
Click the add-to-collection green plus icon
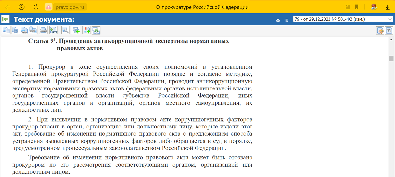[76, 30]
